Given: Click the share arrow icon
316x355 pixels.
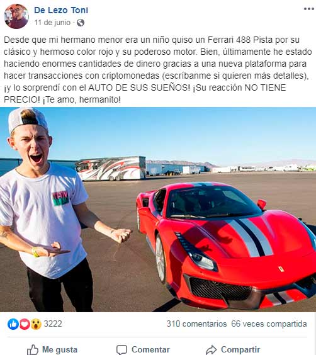Looking at the screenshot, I should pyautogui.click(x=212, y=350).
